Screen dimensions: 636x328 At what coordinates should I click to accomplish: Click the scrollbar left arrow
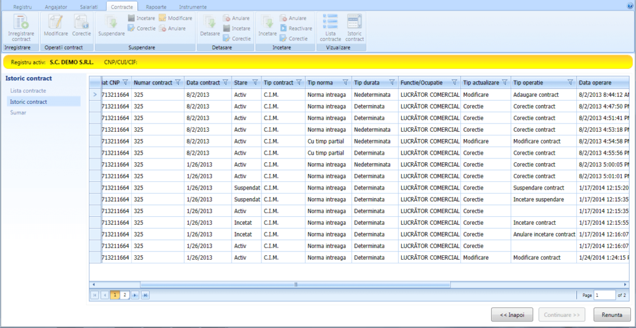(94, 285)
